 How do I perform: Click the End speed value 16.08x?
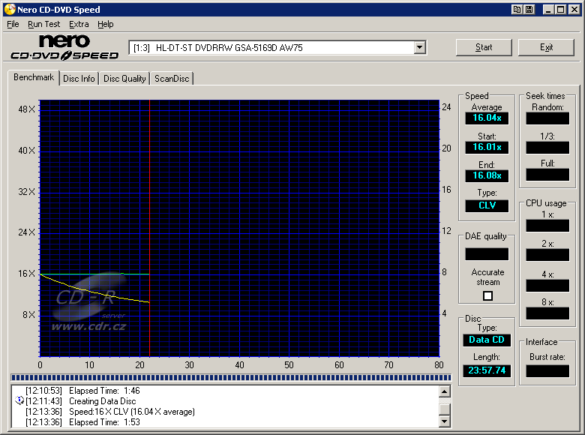(x=487, y=175)
